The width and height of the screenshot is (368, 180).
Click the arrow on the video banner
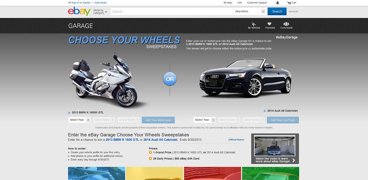(x=294, y=161)
